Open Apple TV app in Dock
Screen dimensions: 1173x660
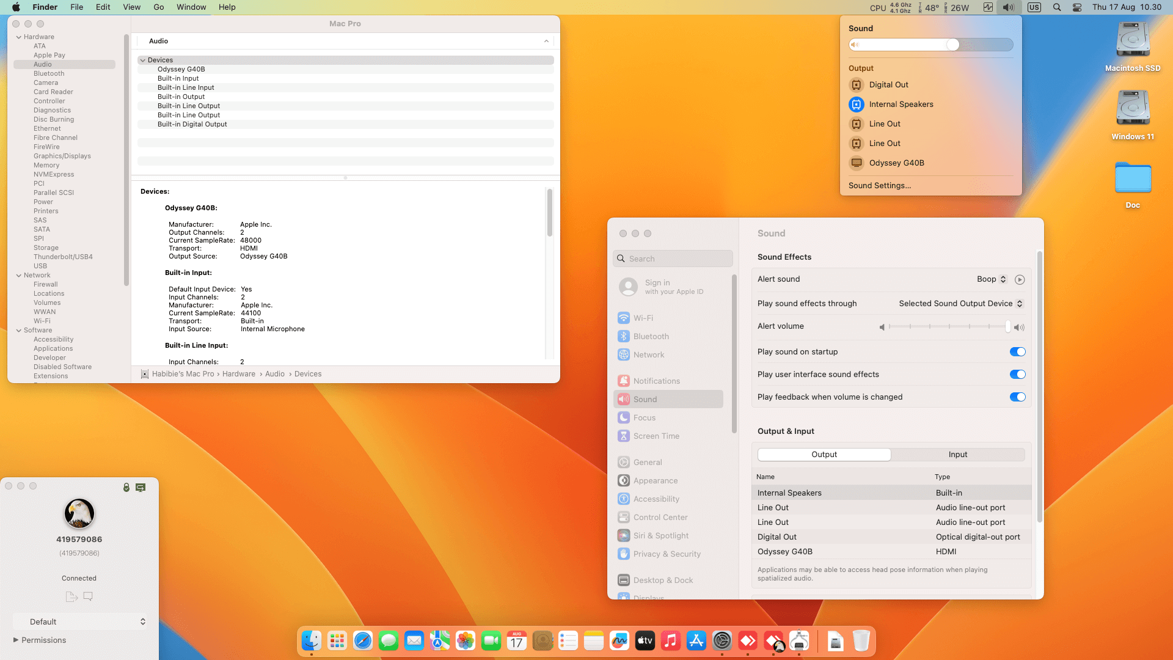tap(645, 640)
